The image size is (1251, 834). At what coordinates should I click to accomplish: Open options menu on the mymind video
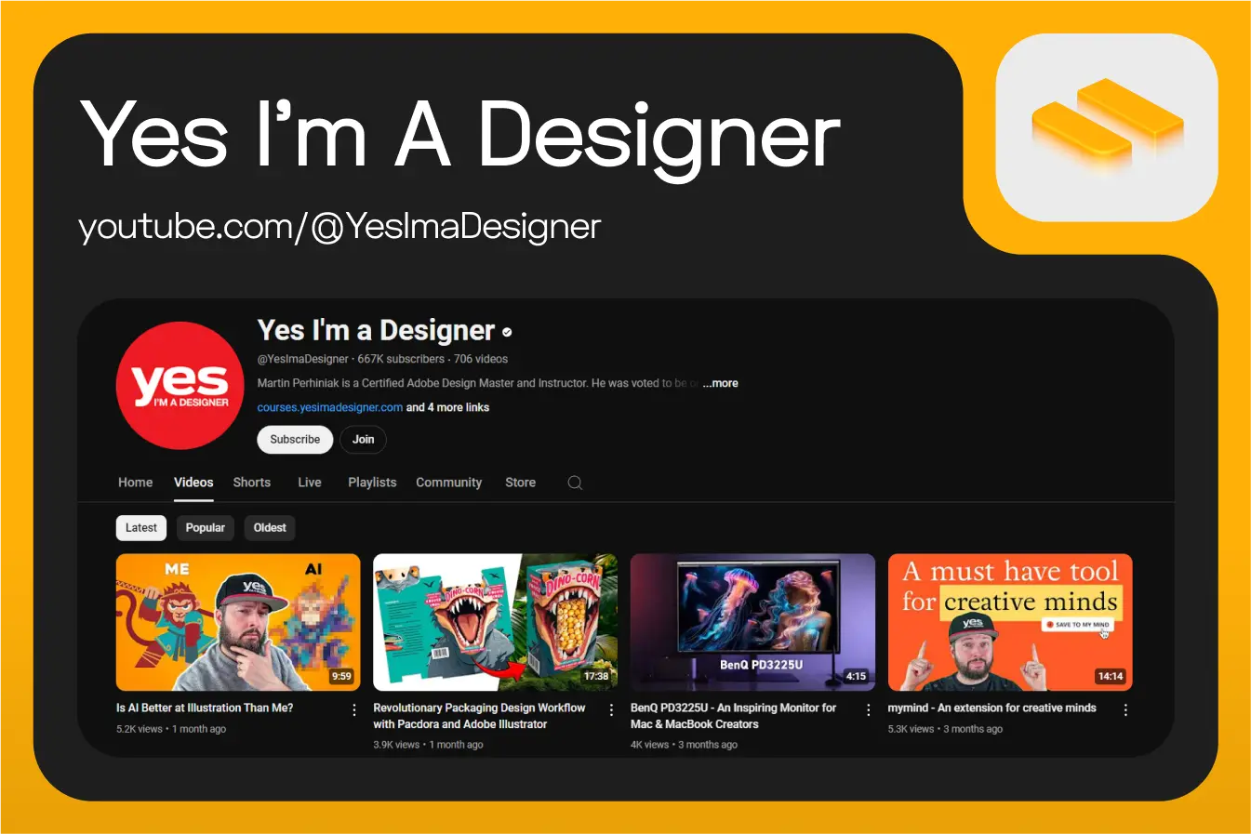tap(1125, 708)
